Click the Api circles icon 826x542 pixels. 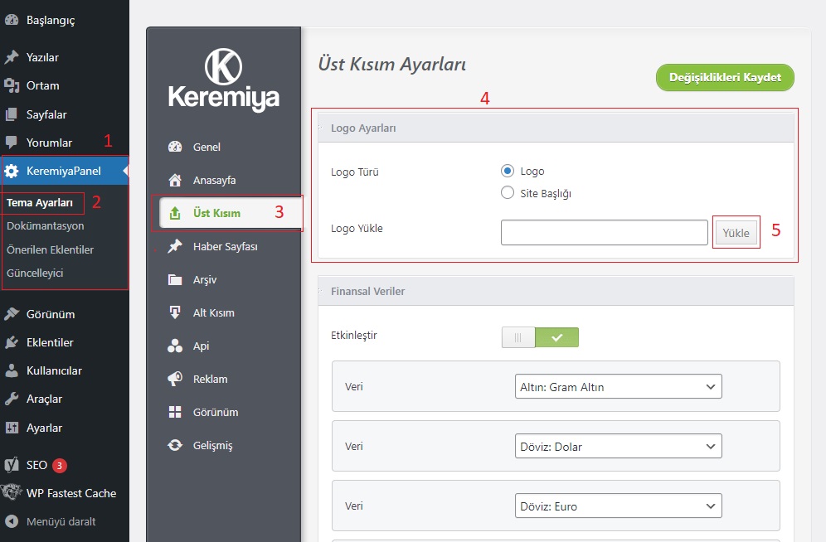pyautogui.click(x=175, y=346)
